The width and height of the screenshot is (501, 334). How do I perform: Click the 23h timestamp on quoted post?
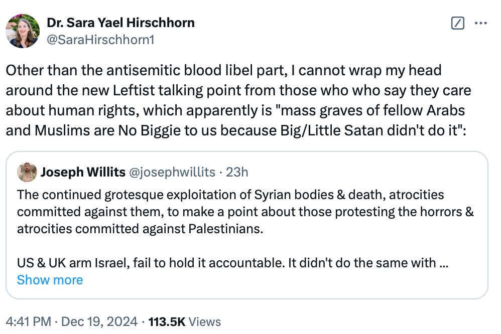coord(237,173)
